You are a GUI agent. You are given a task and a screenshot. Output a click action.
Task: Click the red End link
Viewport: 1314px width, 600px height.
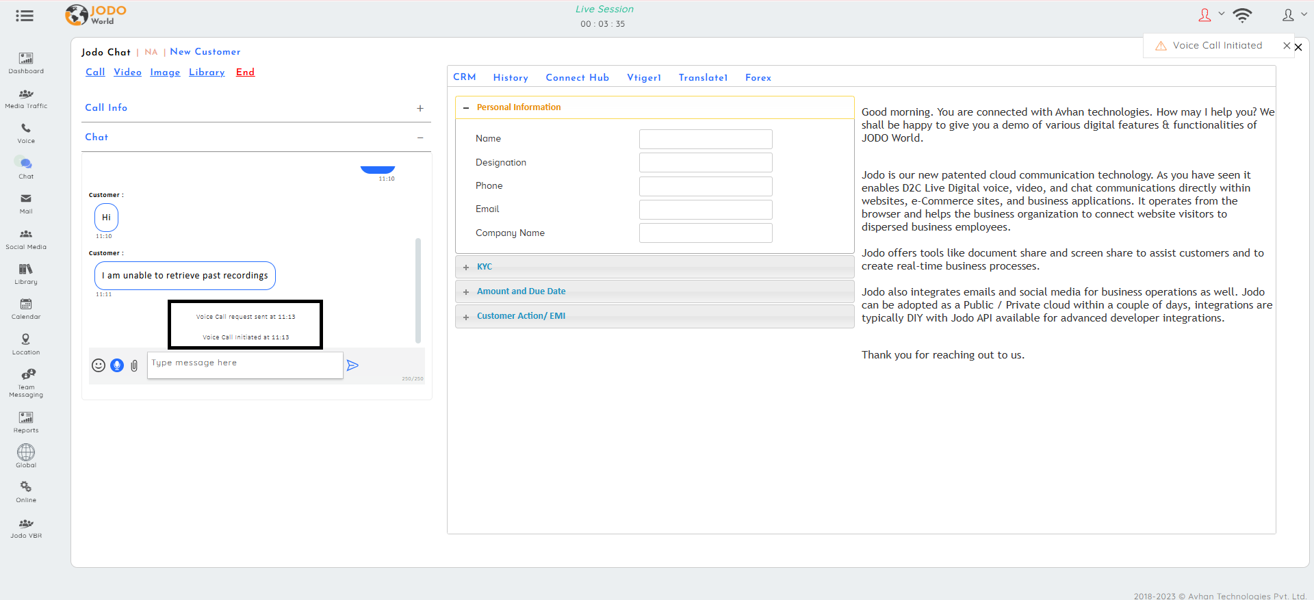(245, 72)
